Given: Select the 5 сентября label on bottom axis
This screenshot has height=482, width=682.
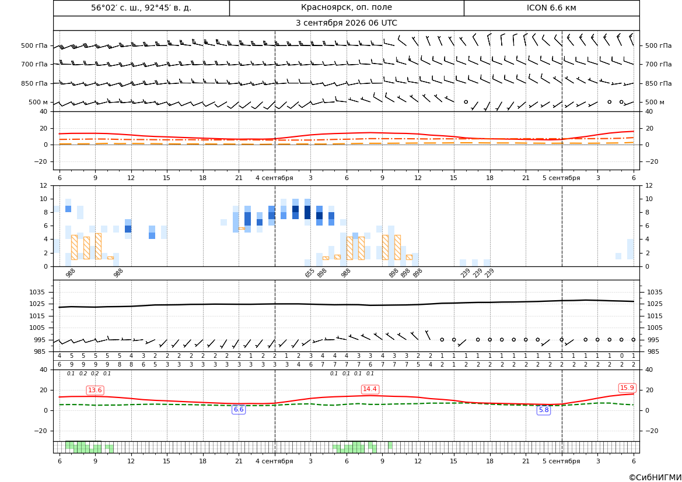Looking at the screenshot, I should click(561, 461).
